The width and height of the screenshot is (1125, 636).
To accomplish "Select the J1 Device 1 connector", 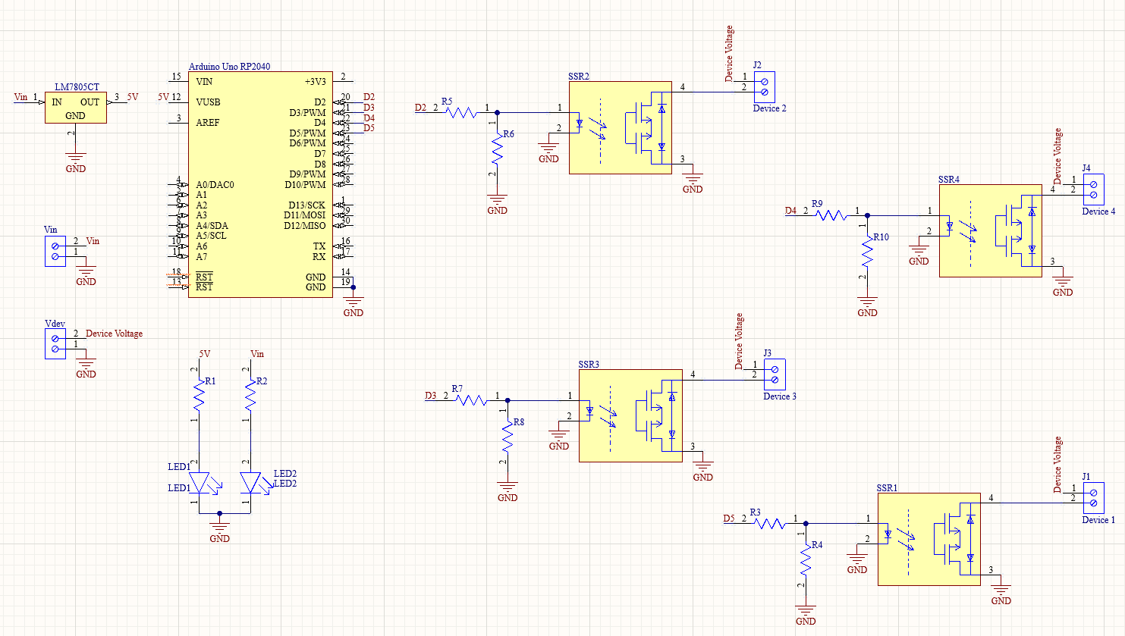I will pyautogui.click(x=1093, y=498).
